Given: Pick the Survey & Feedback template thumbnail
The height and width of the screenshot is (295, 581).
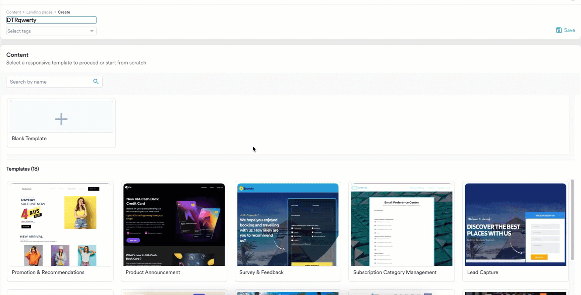Looking at the screenshot, I should point(288,225).
